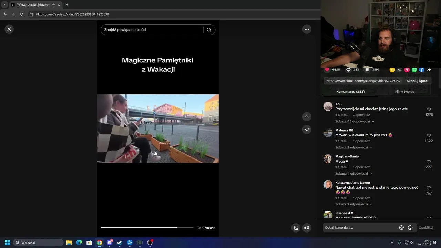Viewport: 441px width, 248px height.
Task: Play or pause the TikTok video
Action: pyautogui.click(x=158, y=128)
